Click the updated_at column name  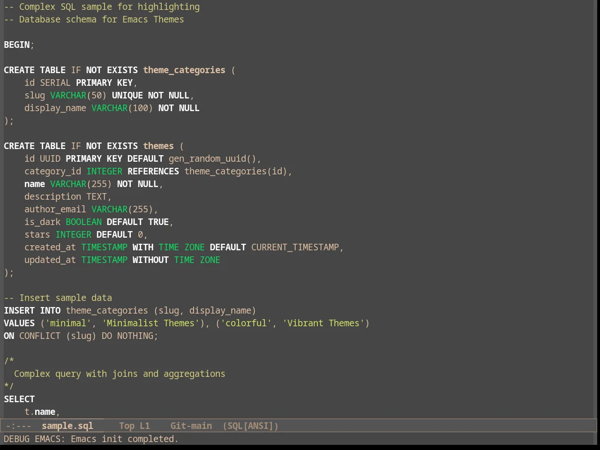pos(50,260)
